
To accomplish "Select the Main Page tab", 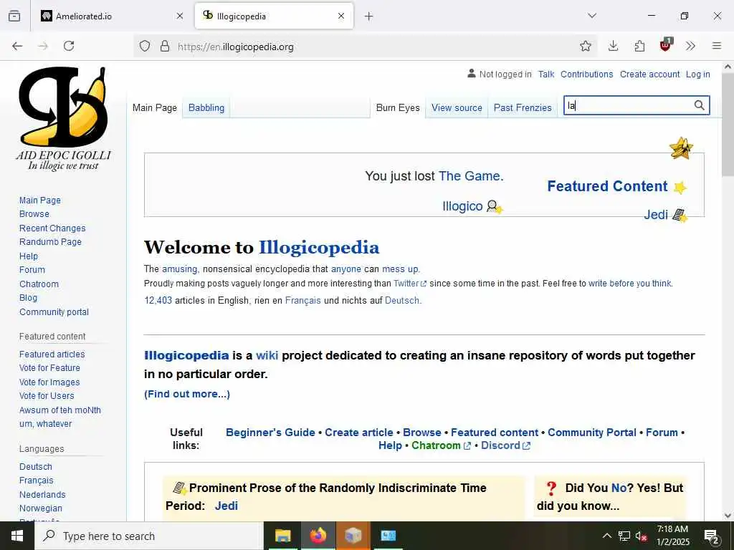I will tap(155, 107).
